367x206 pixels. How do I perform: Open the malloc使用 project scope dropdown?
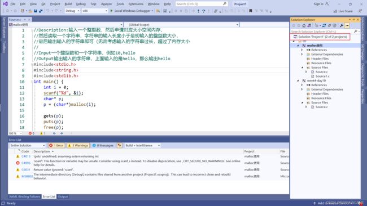pos(65,25)
